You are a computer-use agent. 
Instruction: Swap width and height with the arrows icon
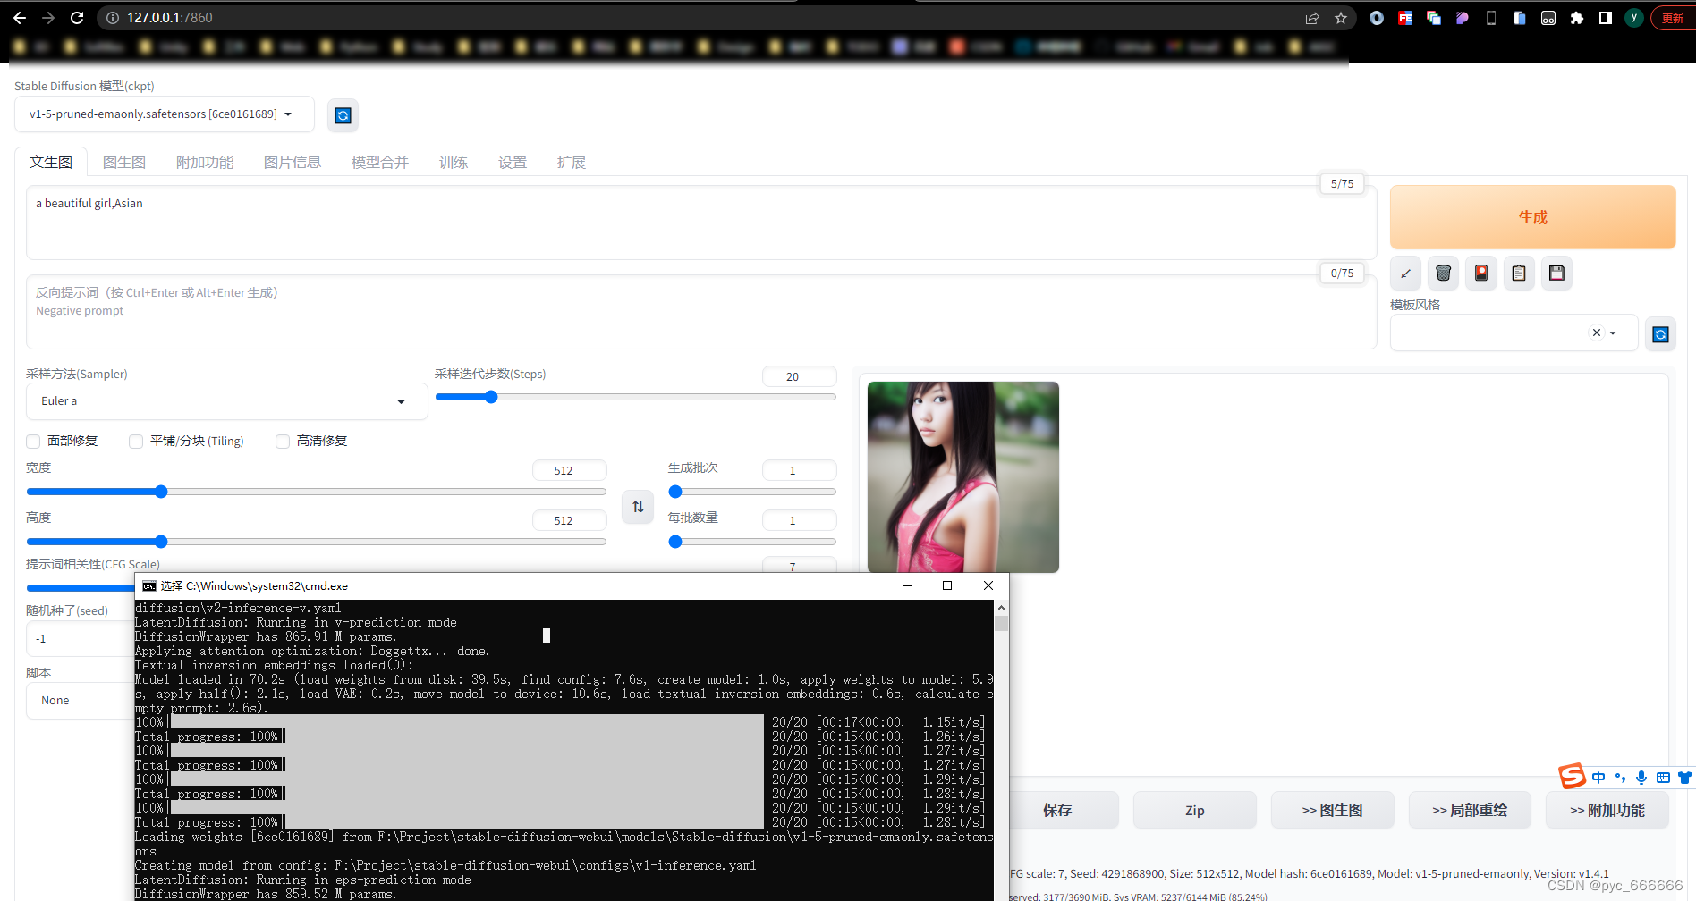(637, 507)
